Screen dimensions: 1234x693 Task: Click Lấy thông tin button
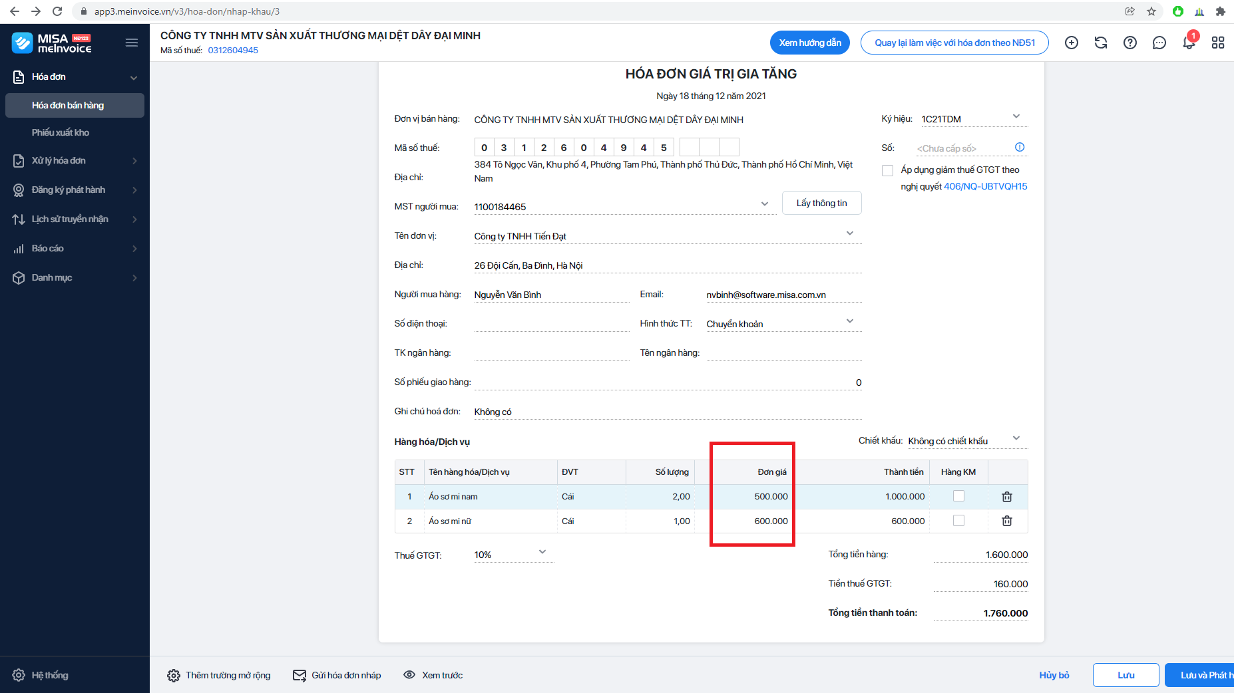click(x=821, y=204)
